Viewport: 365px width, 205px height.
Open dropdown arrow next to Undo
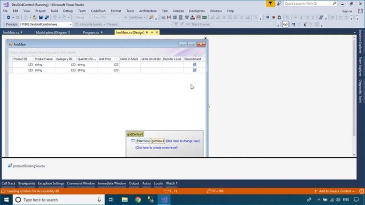coord(59,18)
